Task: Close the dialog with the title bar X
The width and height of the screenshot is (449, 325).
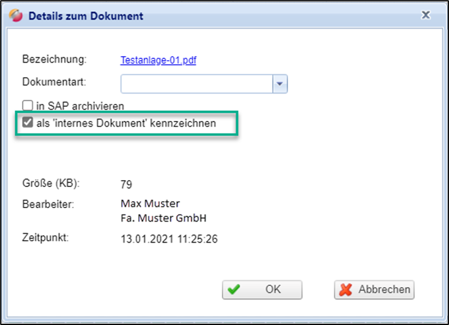Action: point(426,15)
